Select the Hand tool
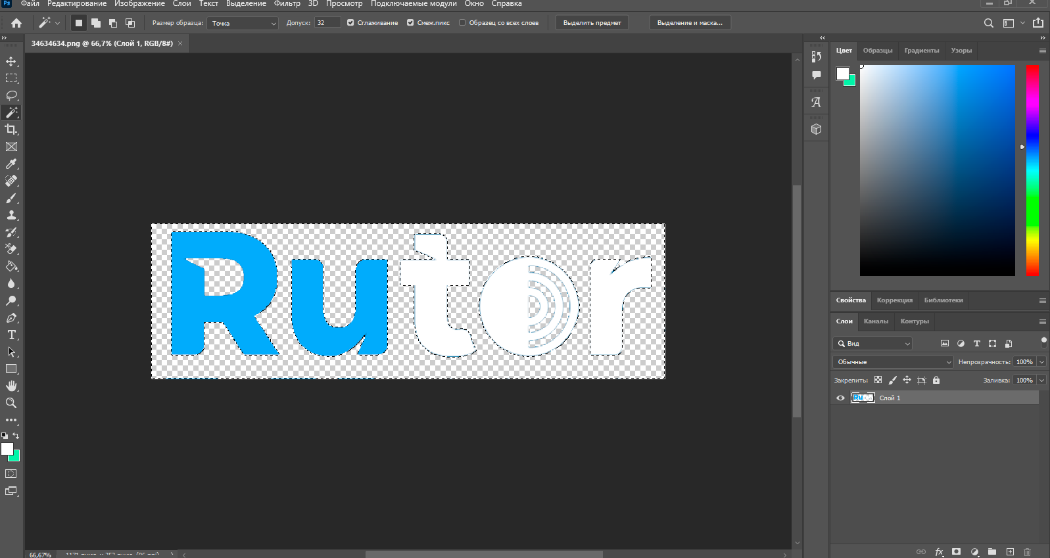The height and width of the screenshot is (558, 1050). 11,386
